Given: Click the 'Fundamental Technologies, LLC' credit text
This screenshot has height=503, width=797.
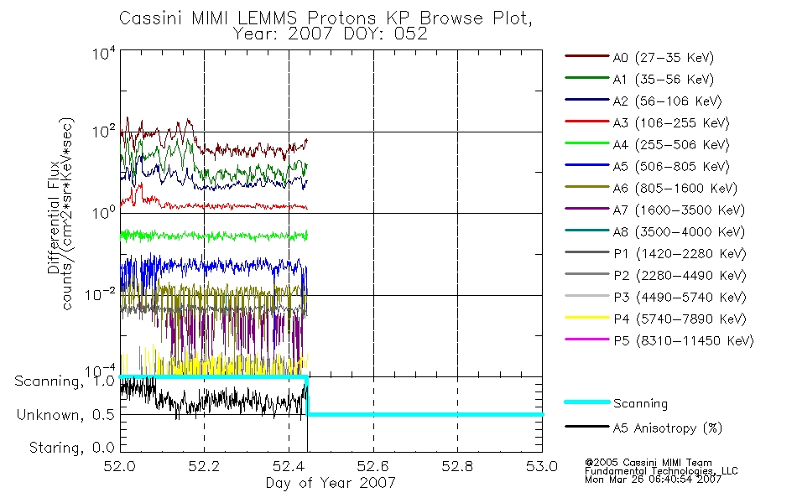Looking at the screenshot, I should point(661,471).
